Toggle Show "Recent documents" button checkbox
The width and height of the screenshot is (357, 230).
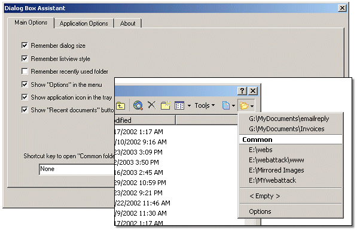[x=25, y=110]
